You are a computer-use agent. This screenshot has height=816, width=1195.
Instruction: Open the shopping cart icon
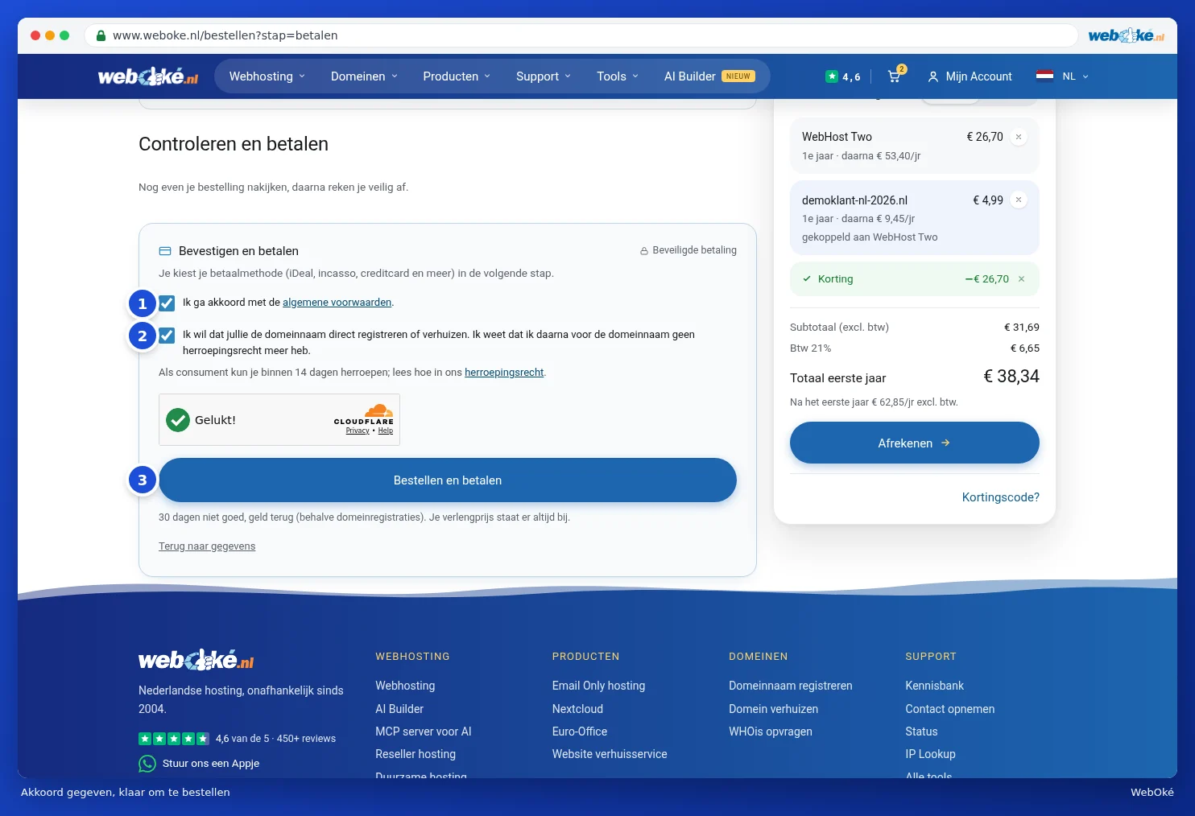[895, 76]
